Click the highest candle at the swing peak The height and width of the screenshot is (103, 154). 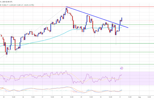pyautogui.click(x=66, y=10)
